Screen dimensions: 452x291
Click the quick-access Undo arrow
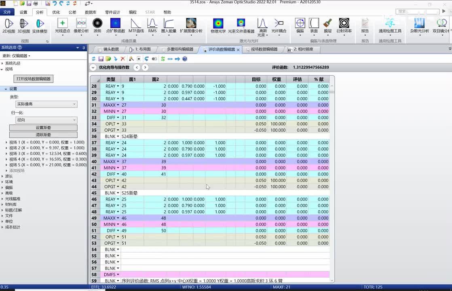[55, 4]
